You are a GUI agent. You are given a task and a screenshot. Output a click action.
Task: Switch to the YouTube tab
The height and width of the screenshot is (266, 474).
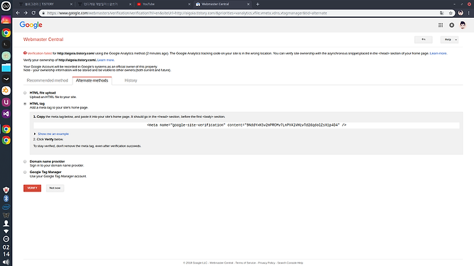coord(163,4)
